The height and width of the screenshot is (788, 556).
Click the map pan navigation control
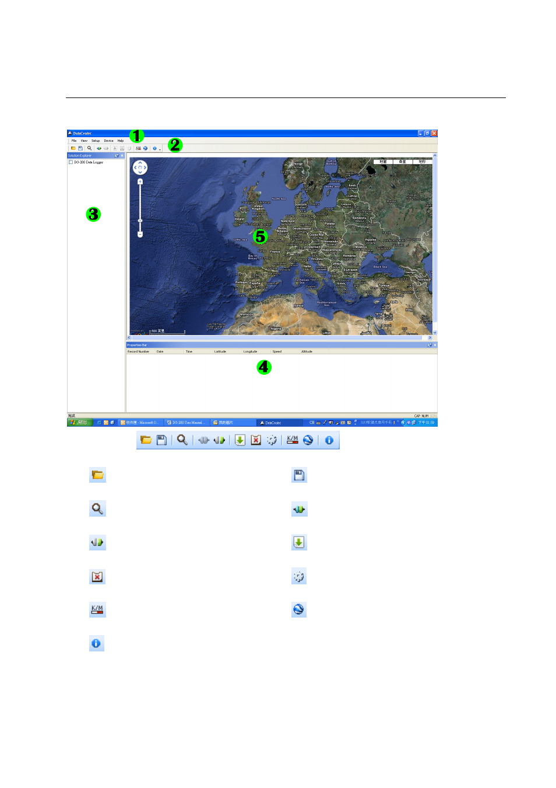tap(140, 168)
